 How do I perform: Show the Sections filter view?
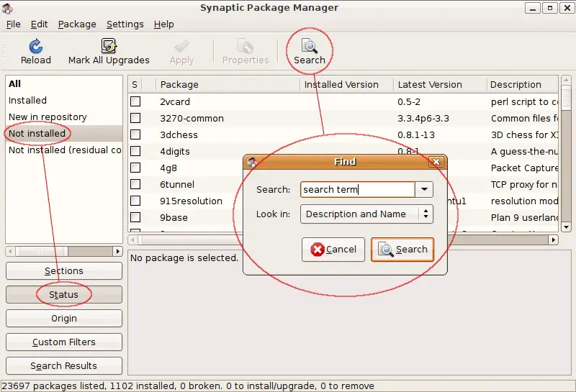pyautogui.click(x=64, y=271)
